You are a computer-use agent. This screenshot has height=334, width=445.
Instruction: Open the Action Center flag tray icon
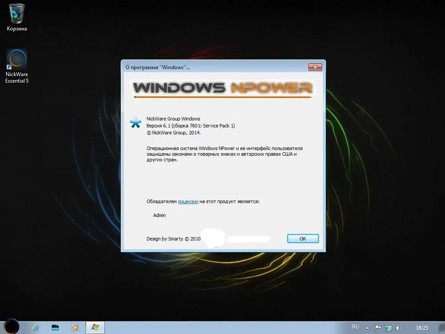coord(378,328)
